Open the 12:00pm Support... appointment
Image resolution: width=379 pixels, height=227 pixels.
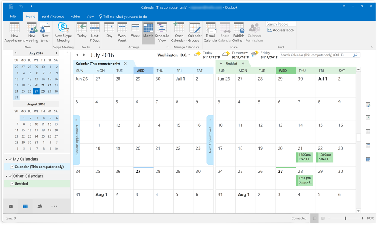305,180
